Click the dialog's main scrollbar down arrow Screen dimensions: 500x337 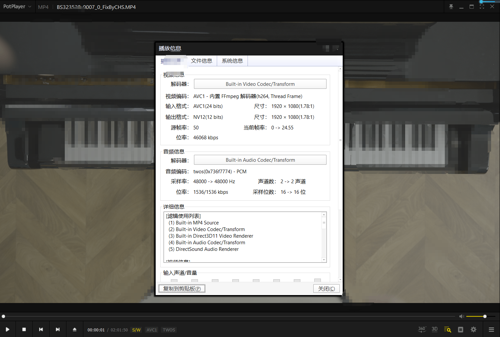340,280
